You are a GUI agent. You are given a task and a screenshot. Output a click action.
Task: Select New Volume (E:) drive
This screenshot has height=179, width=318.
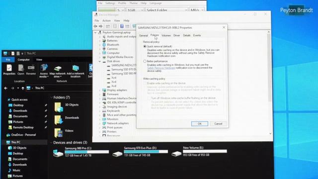point(199,151)
